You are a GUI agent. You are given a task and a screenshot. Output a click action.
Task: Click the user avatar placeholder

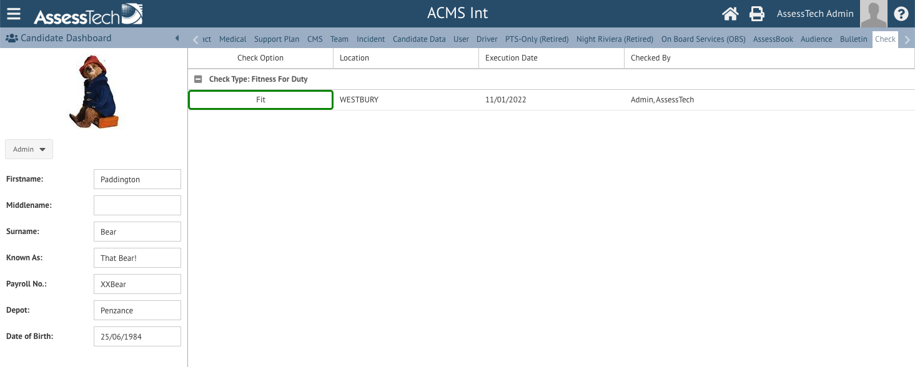[x=874, y=14]
